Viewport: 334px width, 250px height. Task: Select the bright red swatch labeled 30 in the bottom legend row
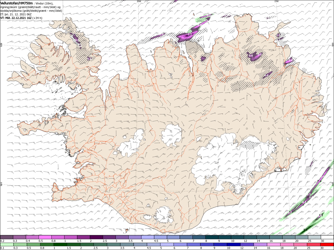tap(327, 245)
